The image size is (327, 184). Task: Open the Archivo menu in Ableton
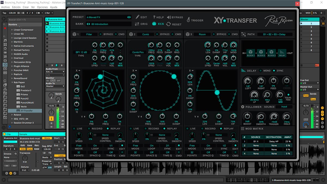coord(5,7)
